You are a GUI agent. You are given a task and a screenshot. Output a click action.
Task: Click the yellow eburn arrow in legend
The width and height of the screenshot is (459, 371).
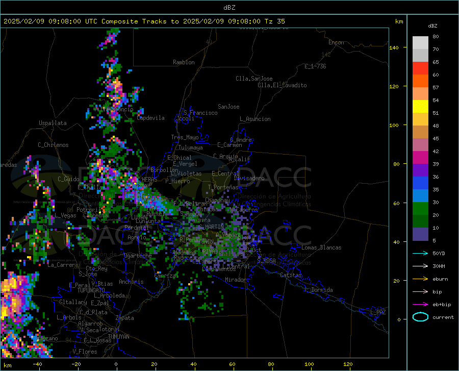click(x=420, y=279)
